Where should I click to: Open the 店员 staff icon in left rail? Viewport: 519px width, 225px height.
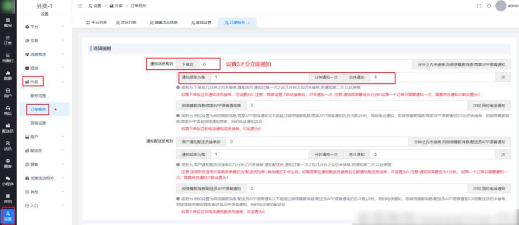(x=8, y=146)
